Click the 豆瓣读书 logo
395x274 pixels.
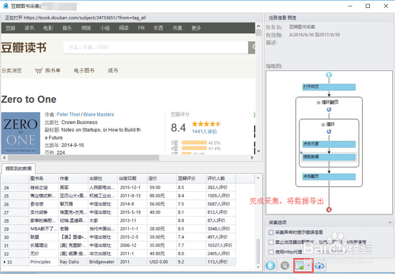coord(24,47)
